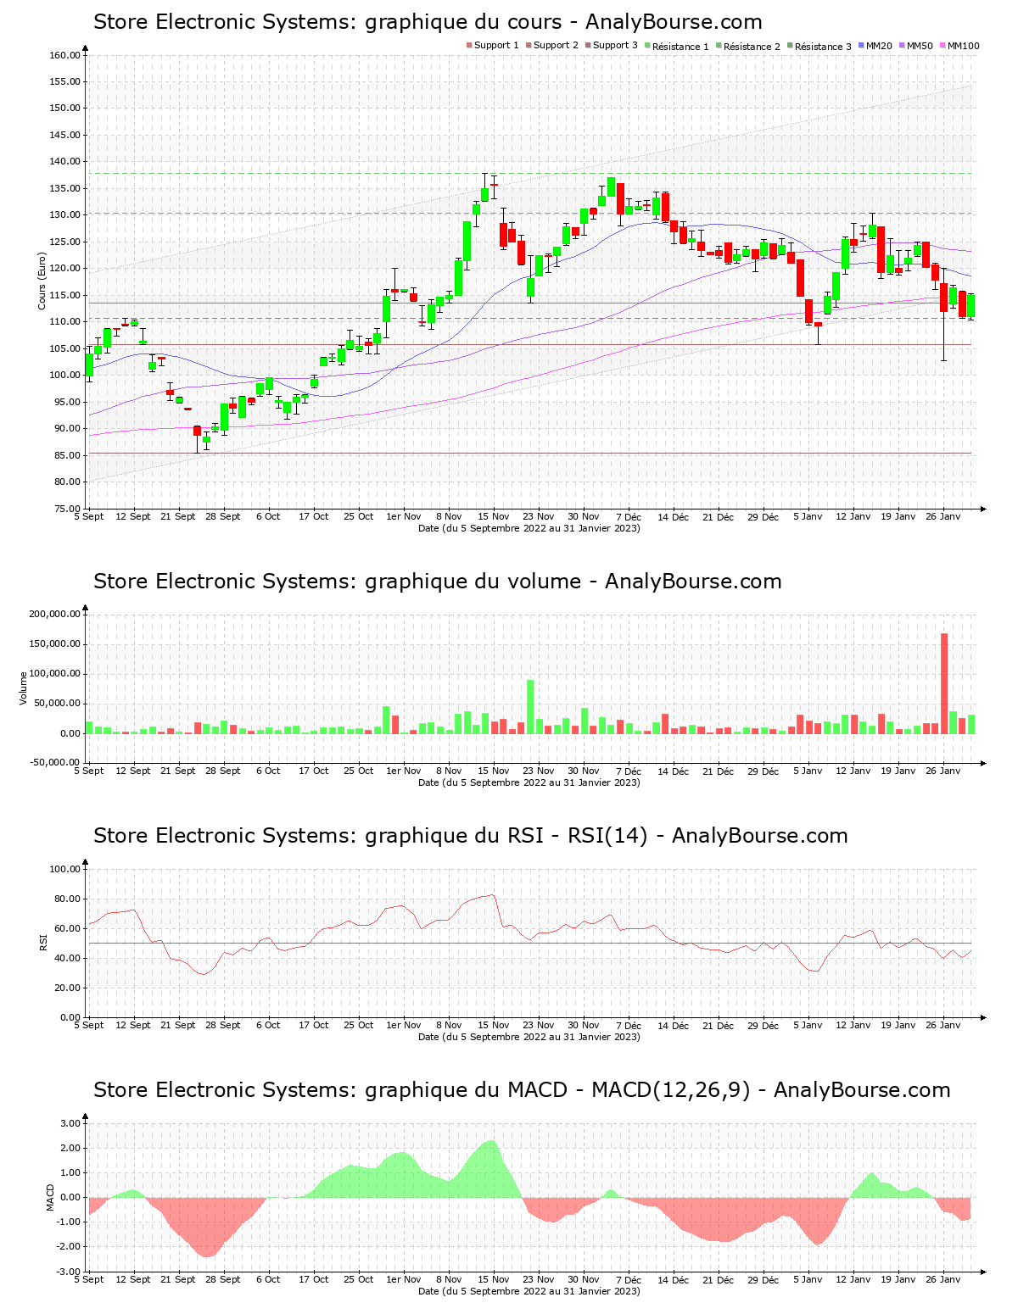Click the 3.00 tick on the MACD axis
Viewport: 1018px width, 1314px height.
tap(71, 1123)
